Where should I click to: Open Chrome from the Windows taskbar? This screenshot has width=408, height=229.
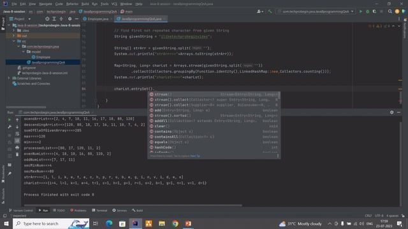point(175,223)
